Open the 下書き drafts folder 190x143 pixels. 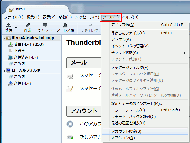(19, 51)
